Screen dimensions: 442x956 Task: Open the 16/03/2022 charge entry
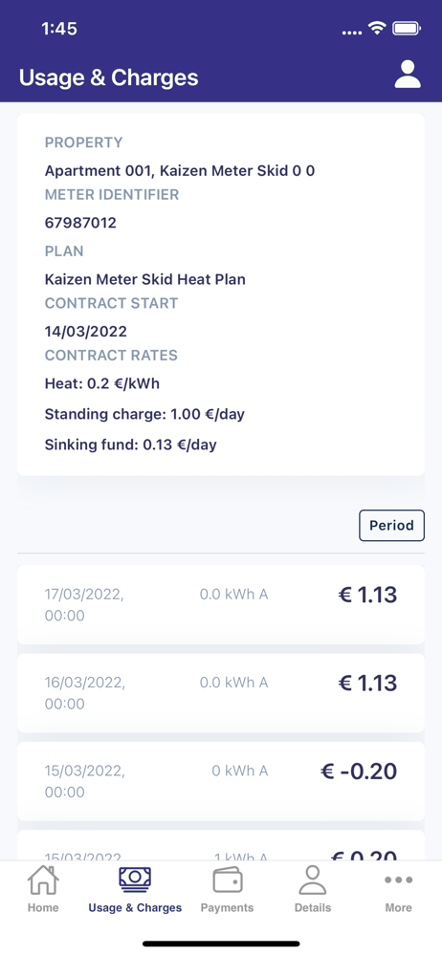(220, 692)
